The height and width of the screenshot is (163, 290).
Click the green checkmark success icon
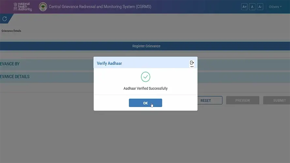tap(145, 77)
